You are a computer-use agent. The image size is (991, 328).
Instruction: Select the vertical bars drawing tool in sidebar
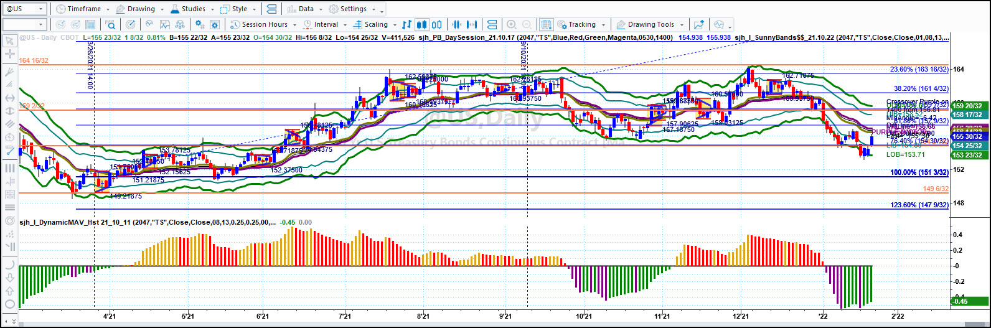tap(9, 168)
